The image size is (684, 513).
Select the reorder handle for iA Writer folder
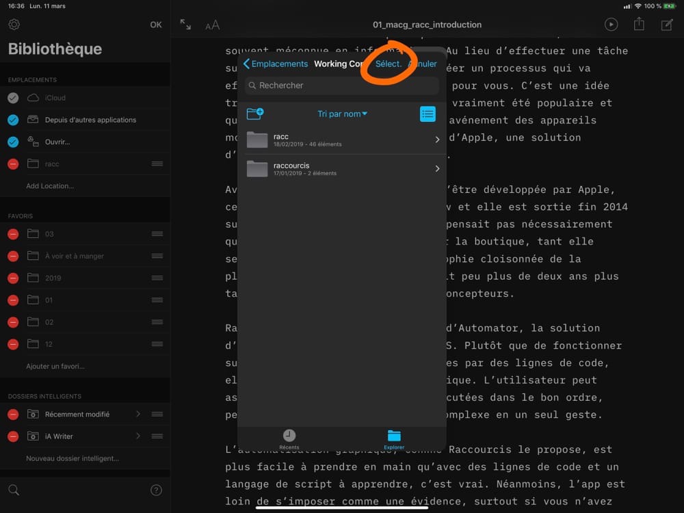coord(157,436)
